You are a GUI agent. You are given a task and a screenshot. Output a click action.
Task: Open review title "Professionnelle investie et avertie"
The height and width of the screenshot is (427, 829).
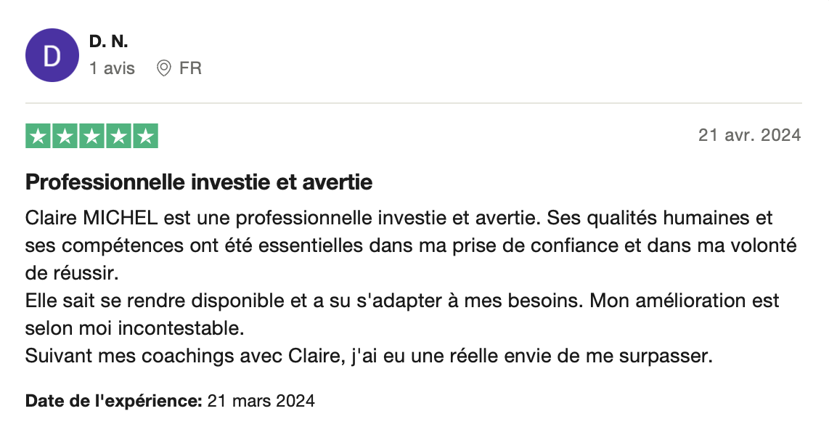(x=199, y=182)
